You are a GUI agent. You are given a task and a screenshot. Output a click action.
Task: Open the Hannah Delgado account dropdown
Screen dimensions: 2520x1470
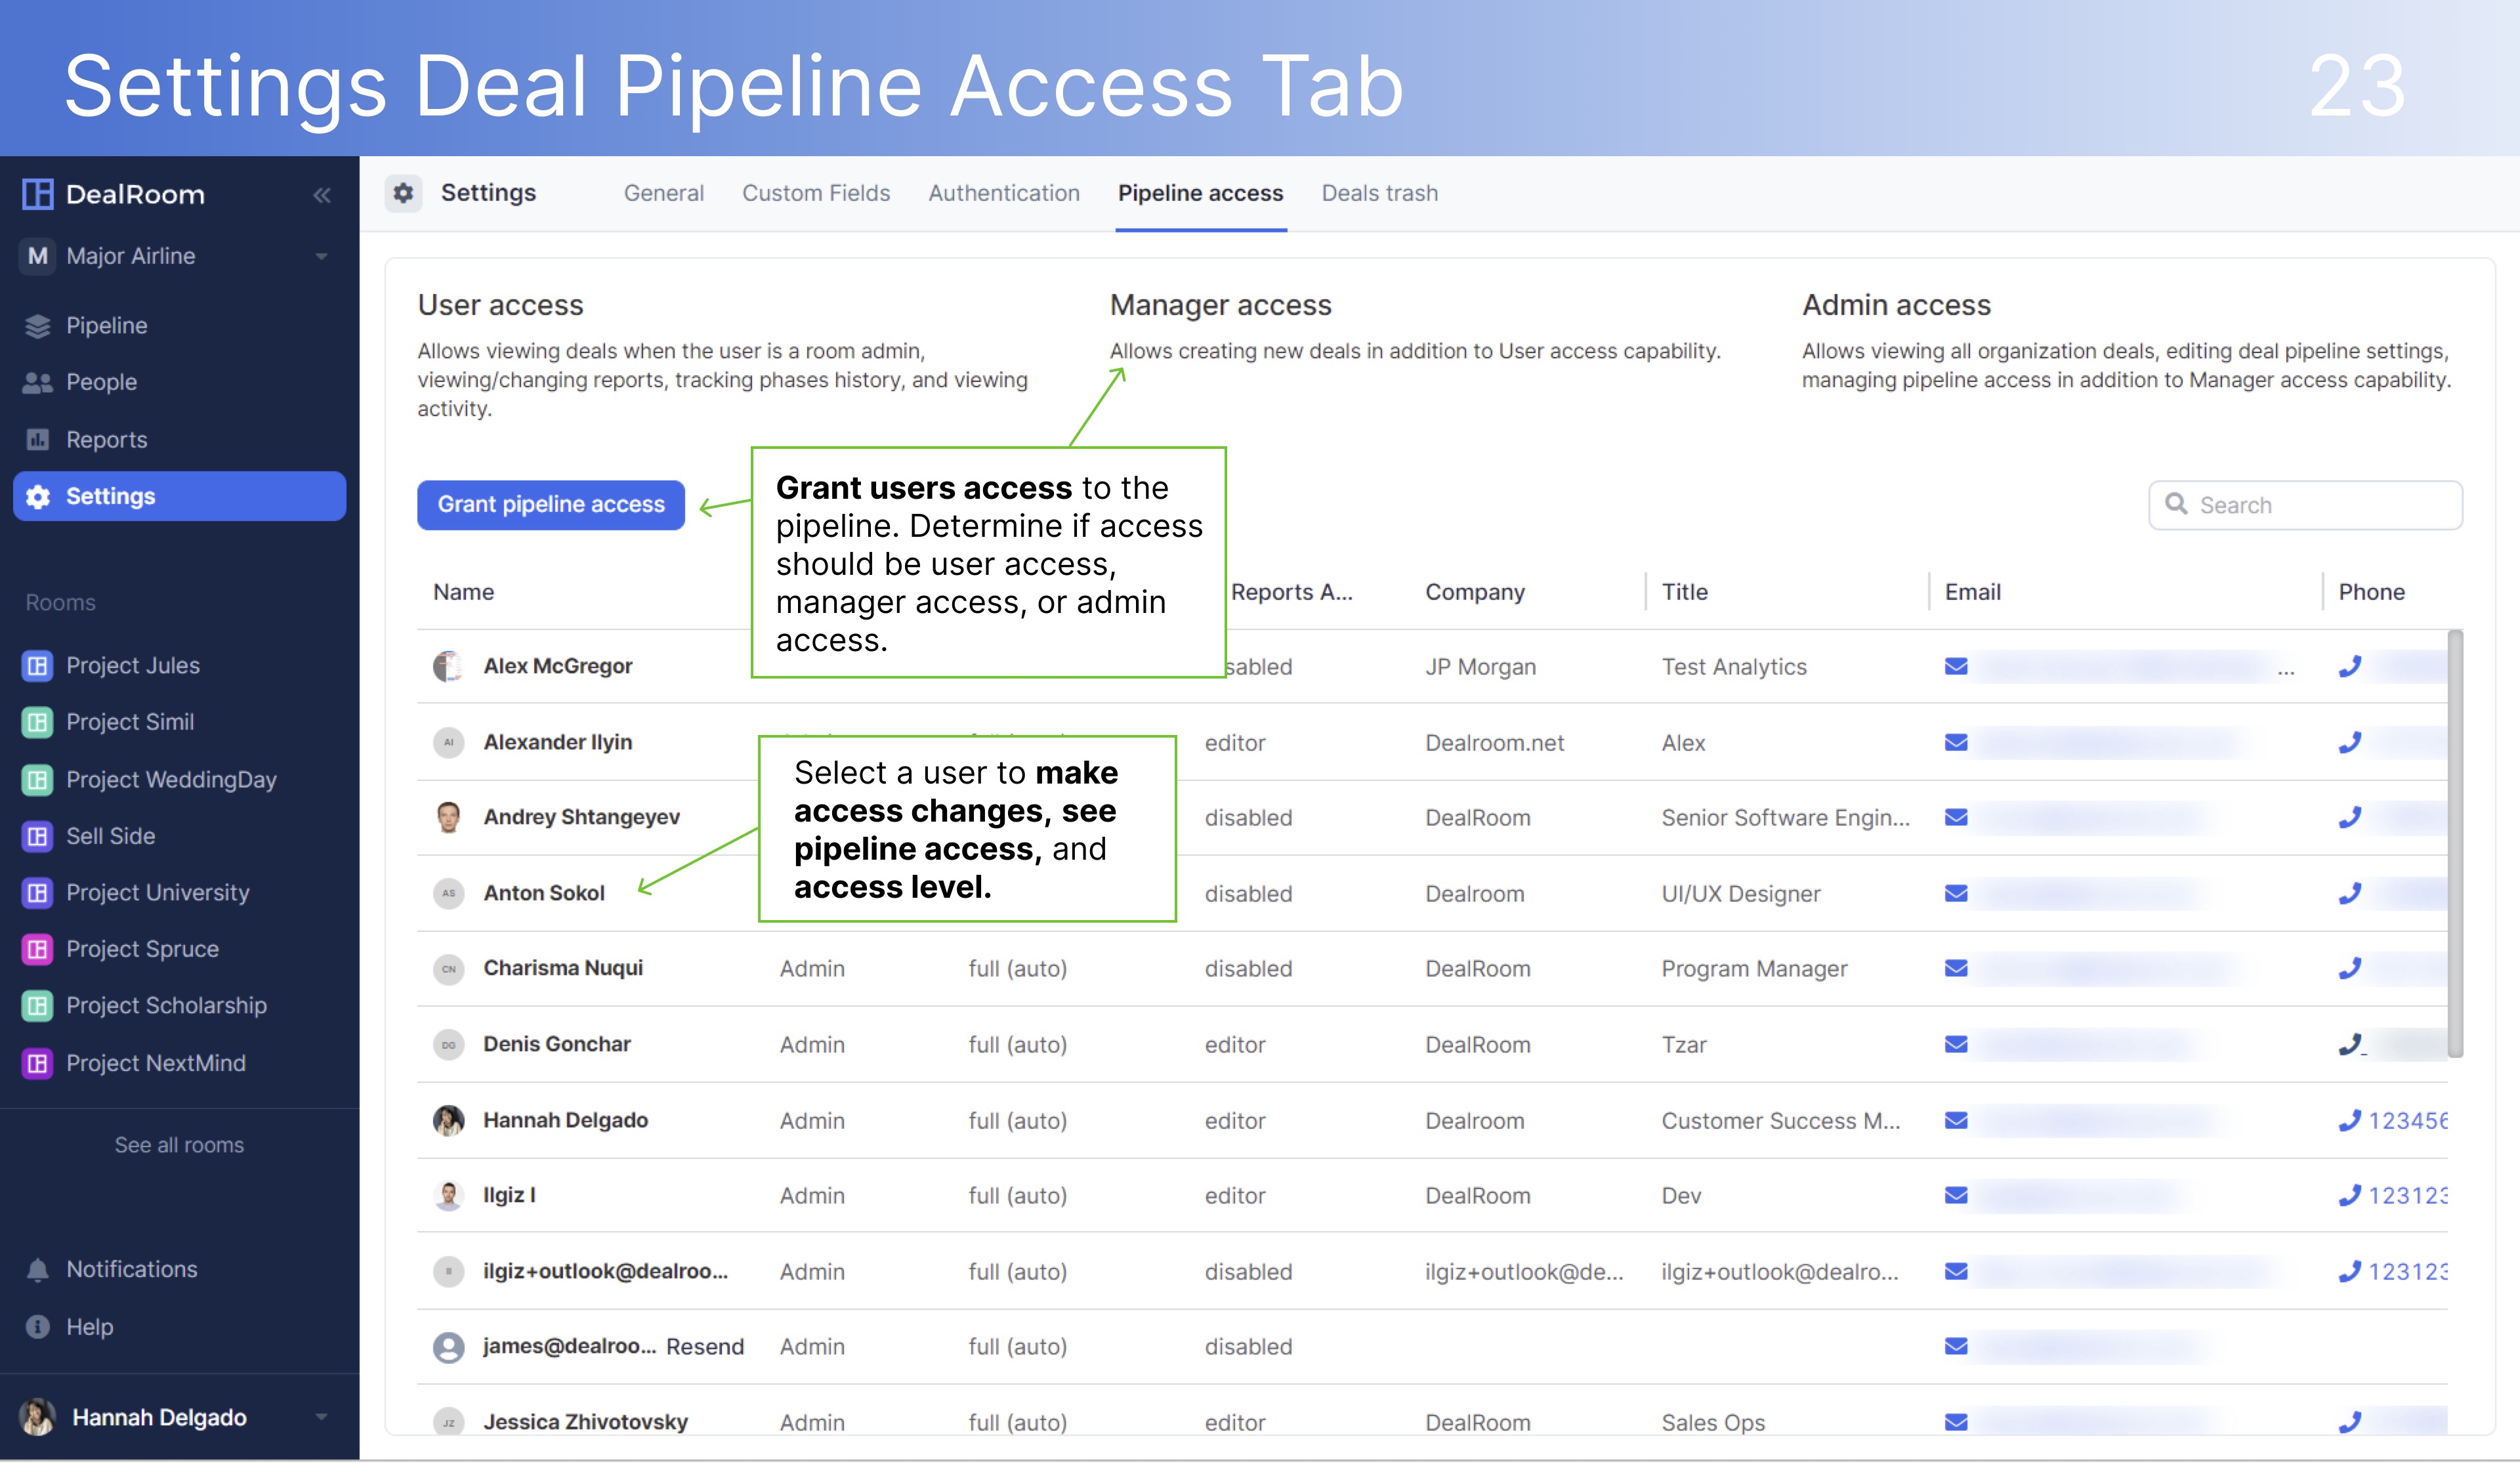pos(321,1417)
